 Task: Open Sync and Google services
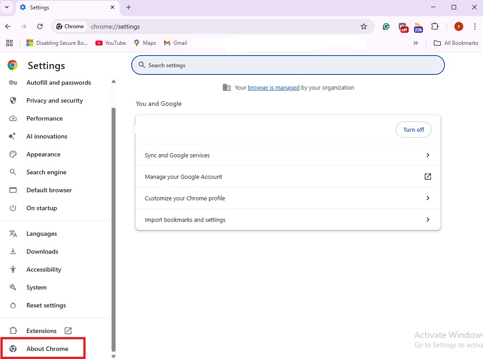(x=288, y=155)
